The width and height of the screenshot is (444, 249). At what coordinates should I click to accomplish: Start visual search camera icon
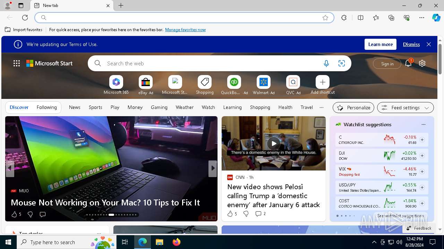(342, 63)
